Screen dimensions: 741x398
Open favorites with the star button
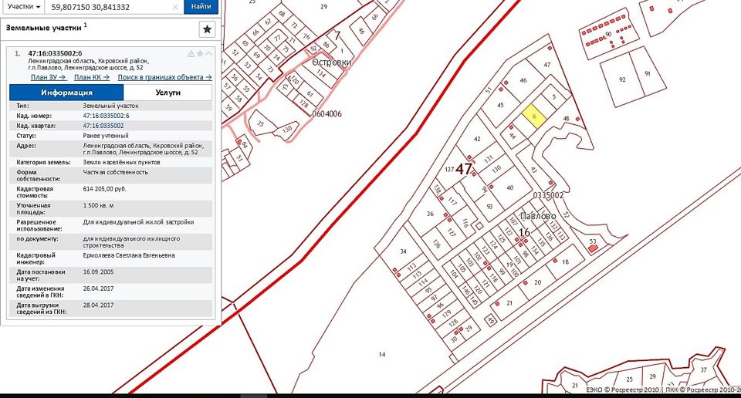point(207,29)
